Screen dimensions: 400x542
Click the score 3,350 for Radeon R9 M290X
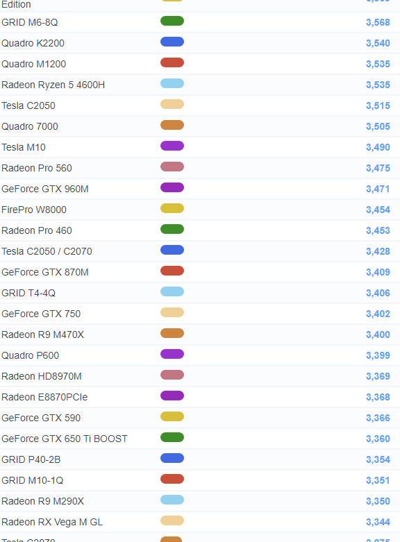coord(378,501)
